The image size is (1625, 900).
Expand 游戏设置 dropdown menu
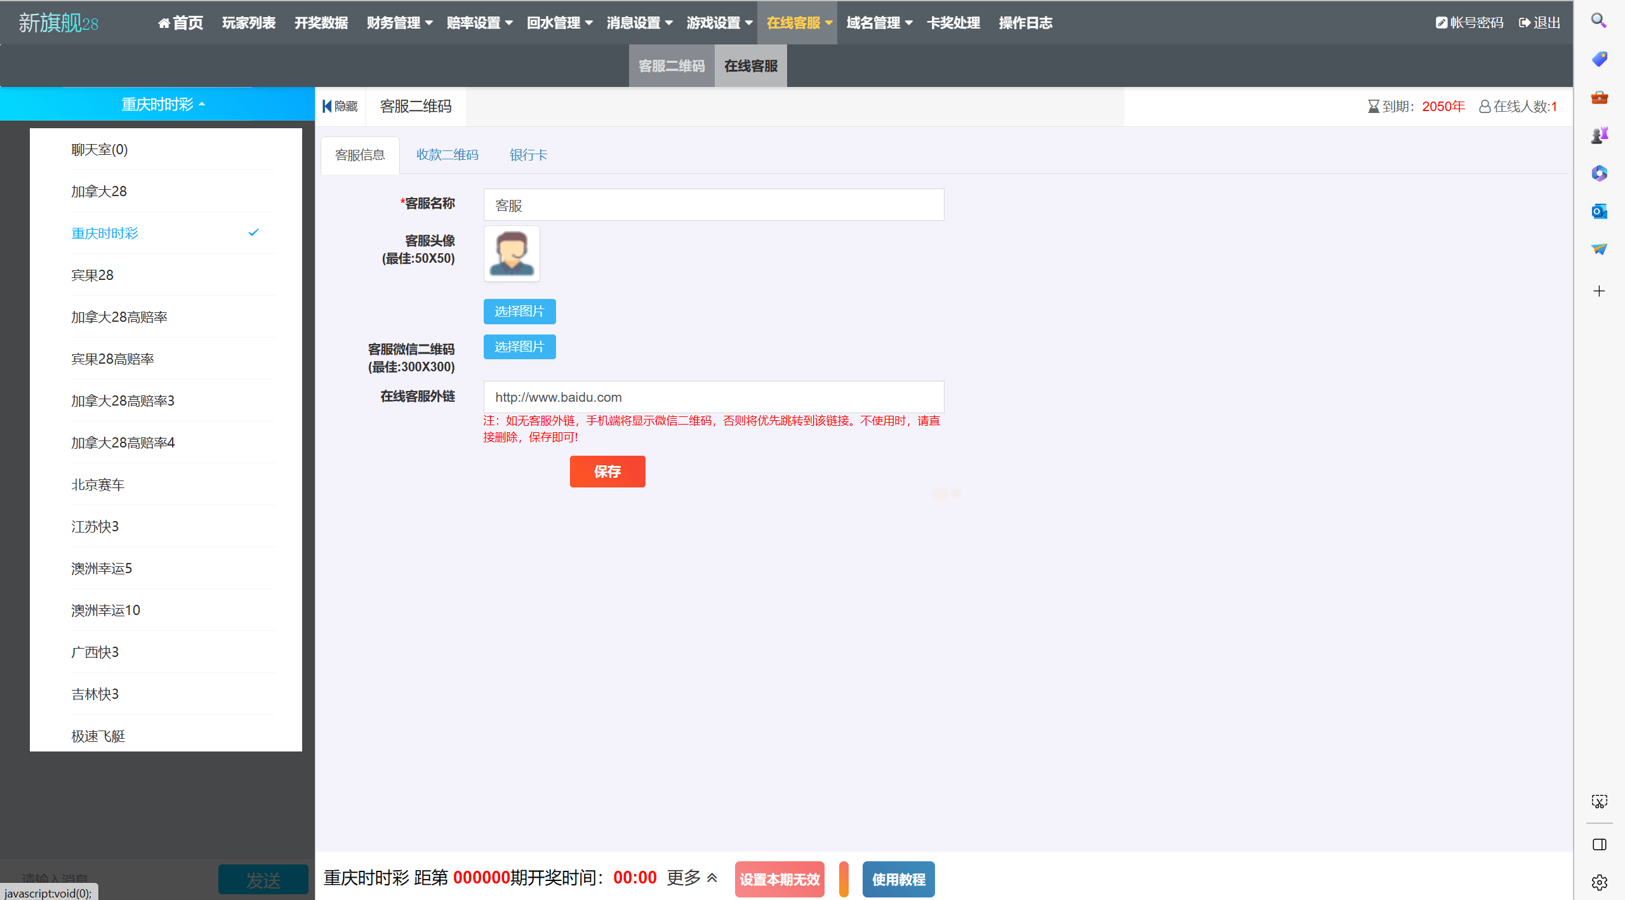tap(719, 23)
